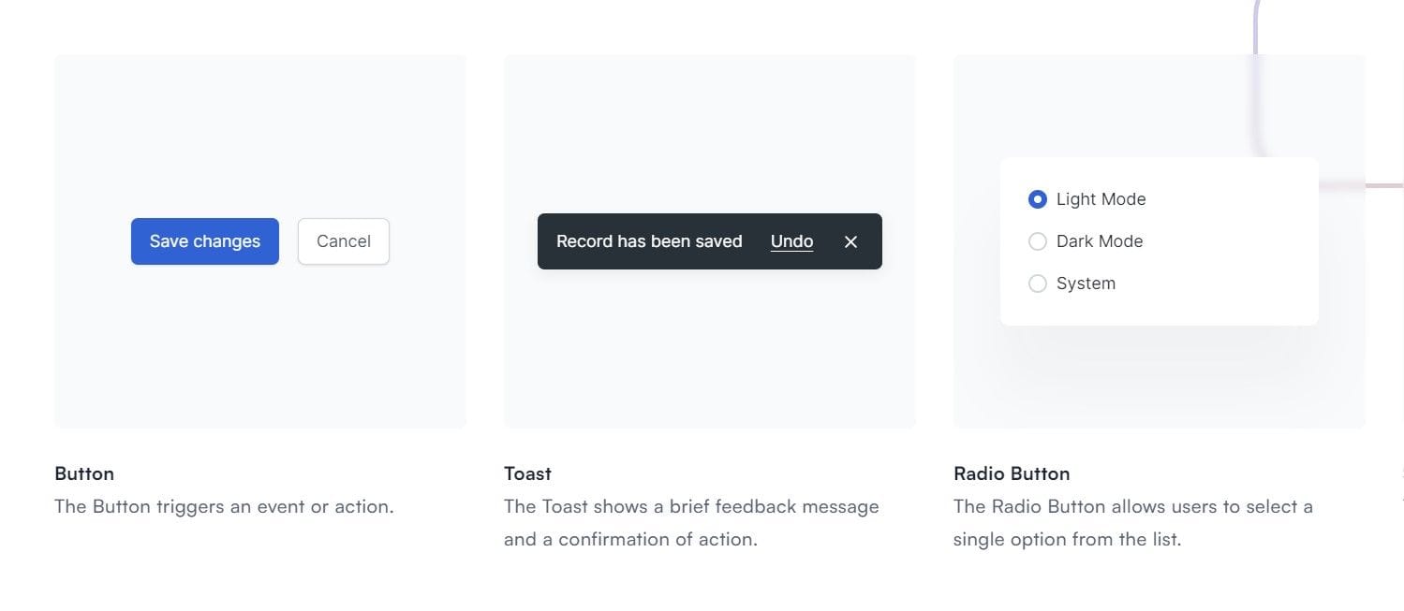Click the empty circle beside System
Image resolution: width=1404 pixels, height=611 pixels.
[1038, 283]
